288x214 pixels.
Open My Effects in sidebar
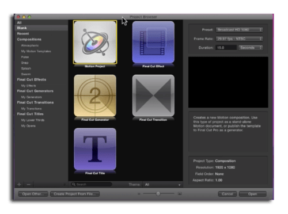[28, 86]
